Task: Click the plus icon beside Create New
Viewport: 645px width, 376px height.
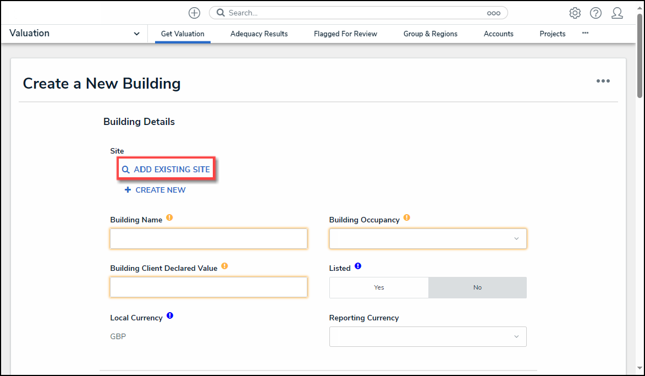Action: 128,190
